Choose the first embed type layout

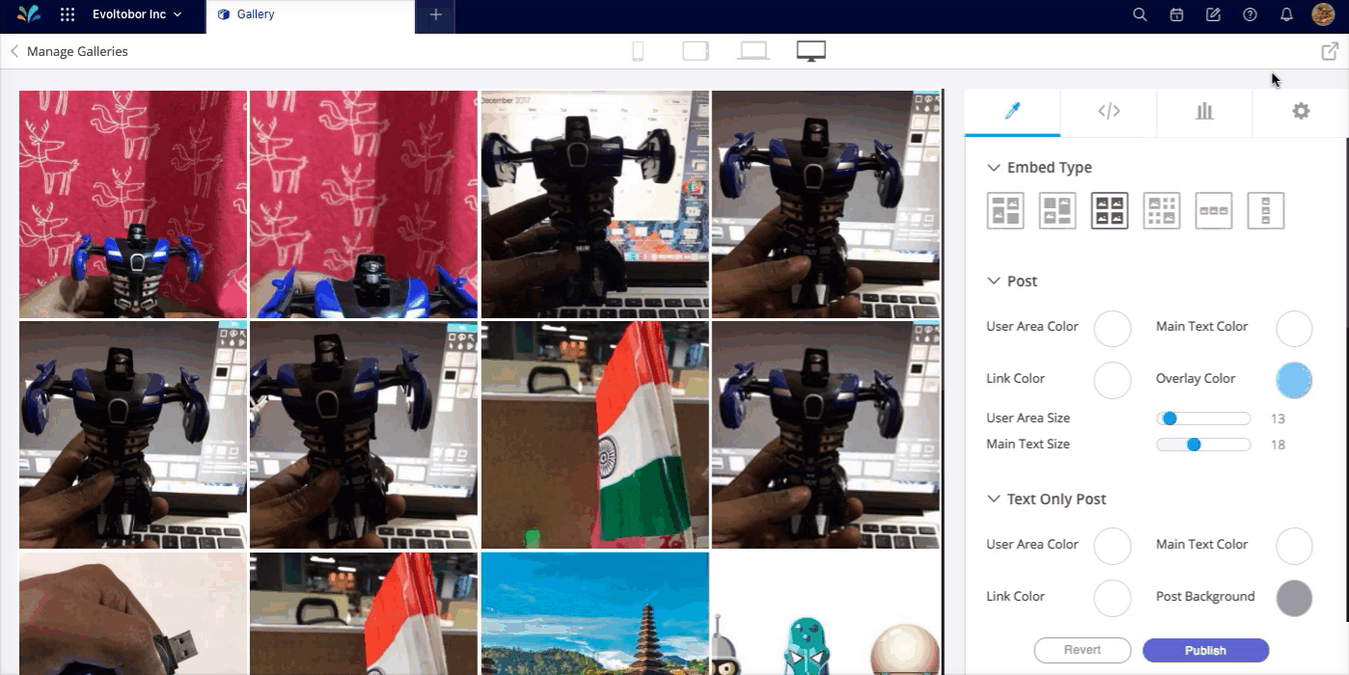pos(1005,210)
